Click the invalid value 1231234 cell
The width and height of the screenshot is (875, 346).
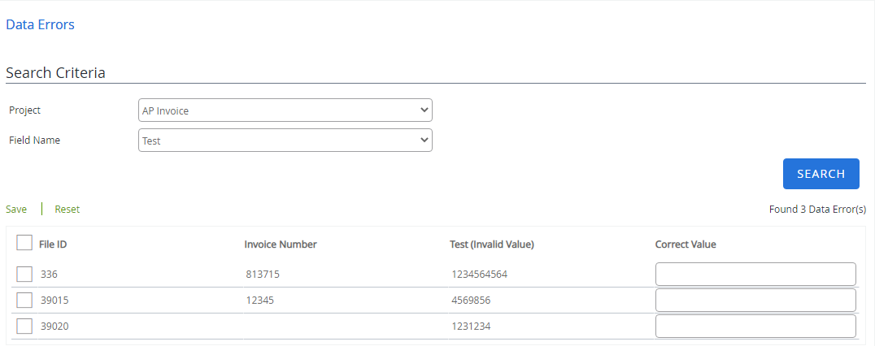point(471,327)
